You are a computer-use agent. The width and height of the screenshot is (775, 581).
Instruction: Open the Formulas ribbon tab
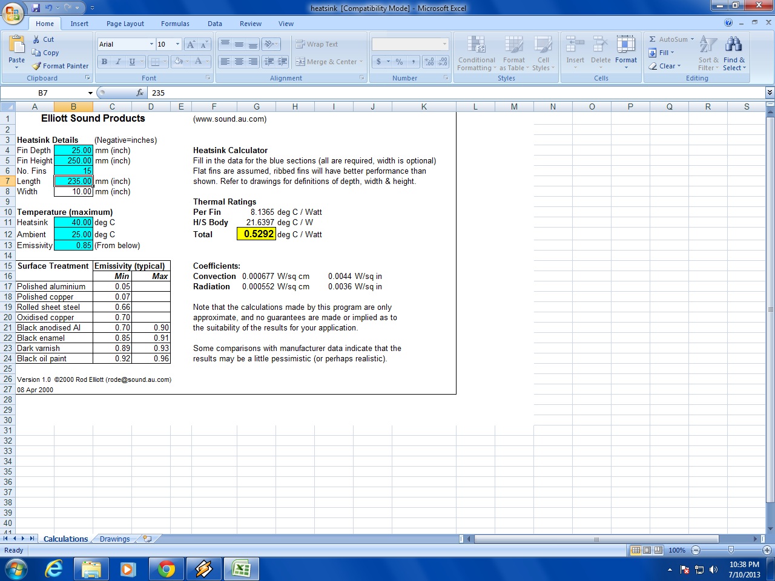pos(175,24)
